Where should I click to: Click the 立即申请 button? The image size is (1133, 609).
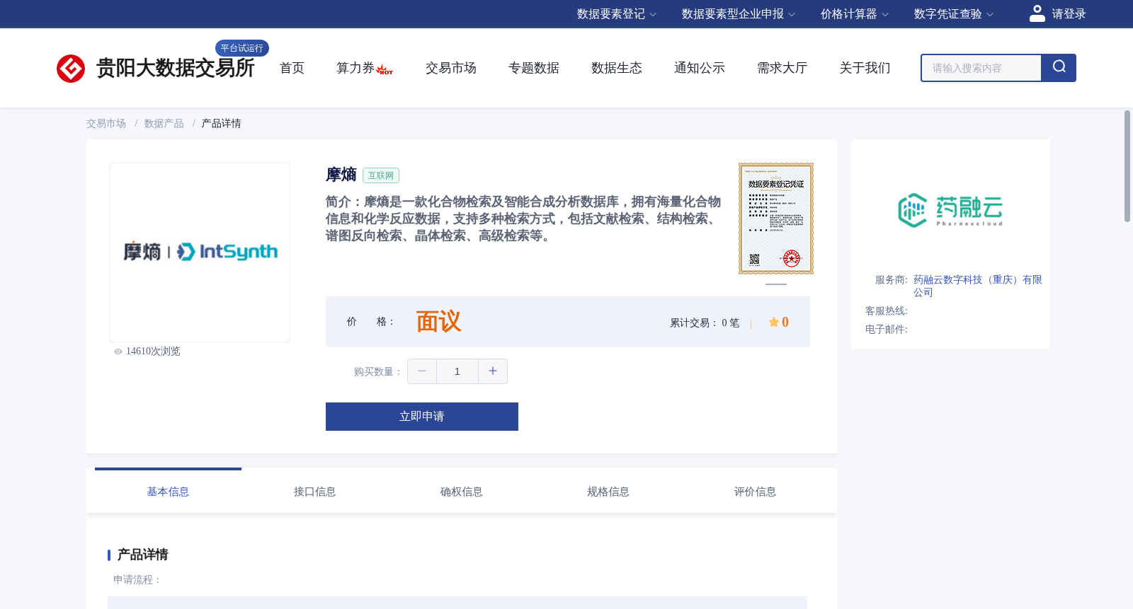click(422, 417)
